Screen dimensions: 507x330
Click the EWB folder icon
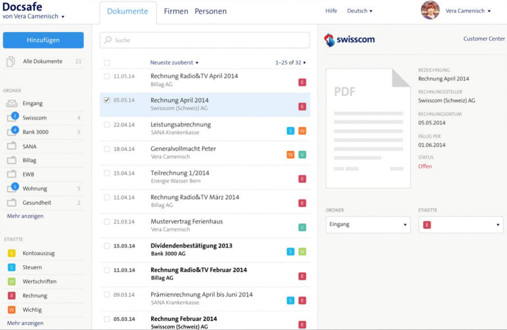pyautogui.click(x=12, y=174)
